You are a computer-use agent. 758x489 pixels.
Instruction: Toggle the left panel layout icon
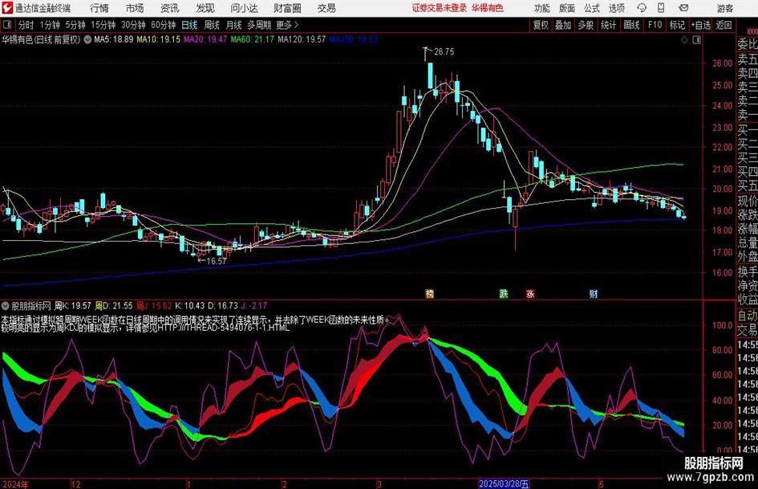(x=6, y=25)
